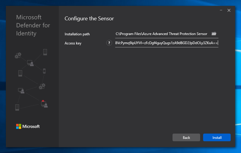
Task: Go Back to the previous step
Action: (x=186, y=137)
